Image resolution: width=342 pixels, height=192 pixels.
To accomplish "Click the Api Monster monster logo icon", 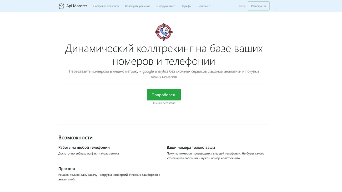I will point(61,6).
